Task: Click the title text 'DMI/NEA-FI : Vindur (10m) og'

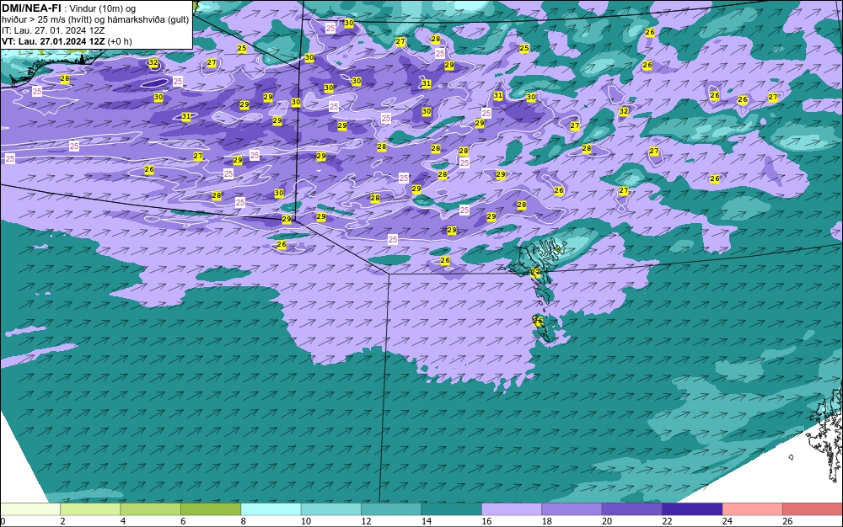Action: point(69,8)
